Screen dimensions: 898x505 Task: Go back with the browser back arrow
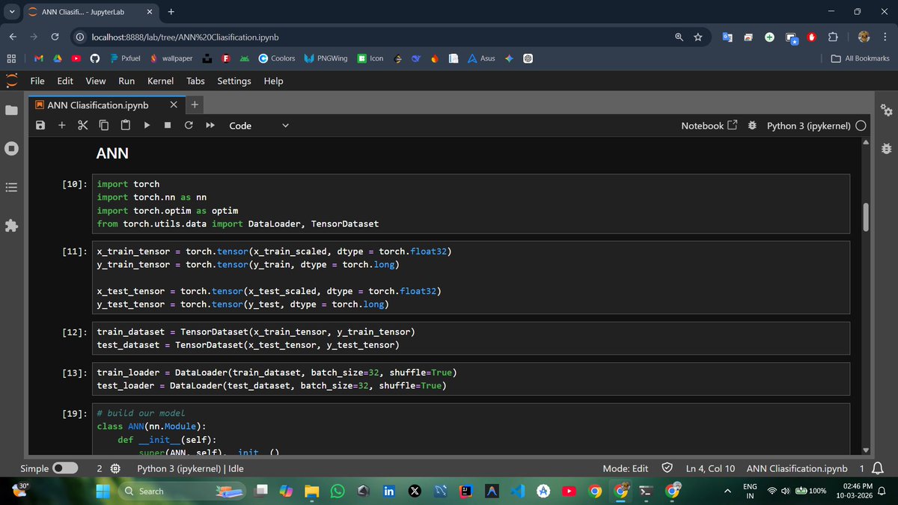pos(13,37)
